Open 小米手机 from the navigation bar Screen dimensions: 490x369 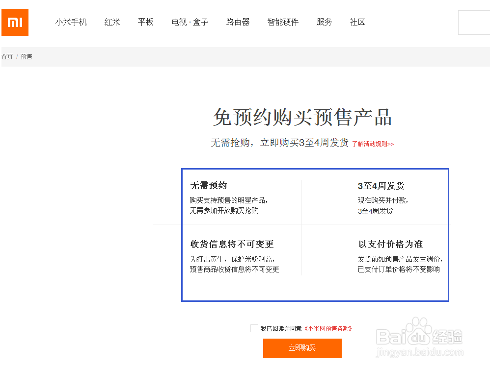[x=72, y=22]
